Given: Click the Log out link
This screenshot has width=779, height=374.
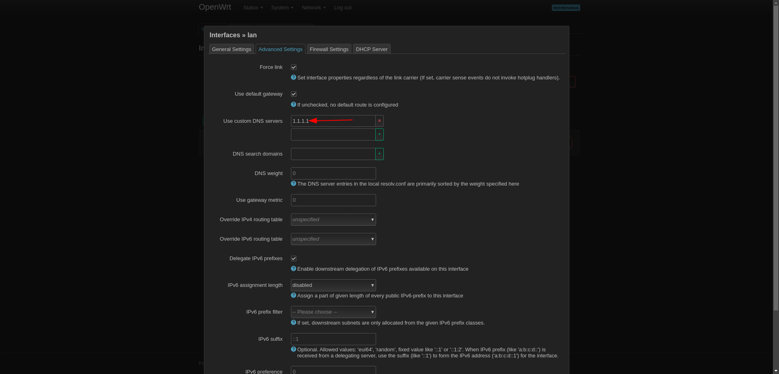Looking at the screenshot, I should 343,8.
